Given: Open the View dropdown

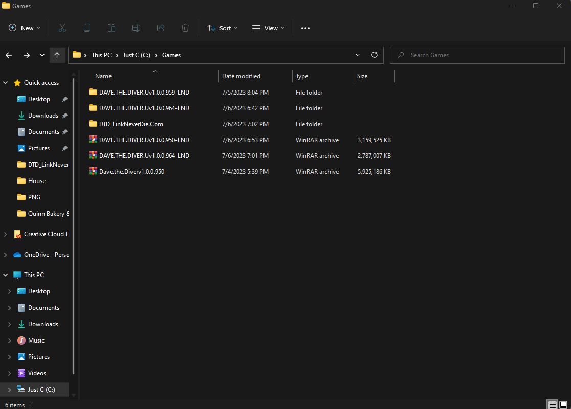Looking at the screenshot, I should 268,28.
